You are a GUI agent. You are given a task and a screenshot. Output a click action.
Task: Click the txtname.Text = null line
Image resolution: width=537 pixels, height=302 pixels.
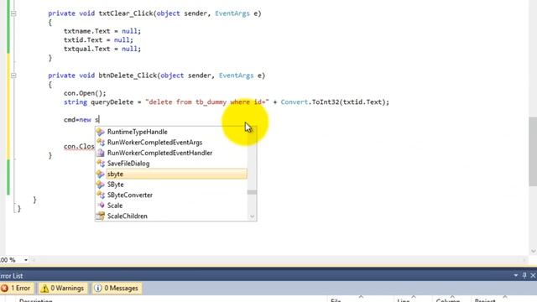(102, 31)
